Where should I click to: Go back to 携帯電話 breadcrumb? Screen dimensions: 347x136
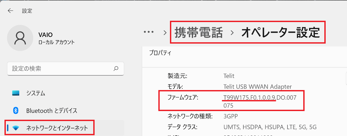(199, 33)
